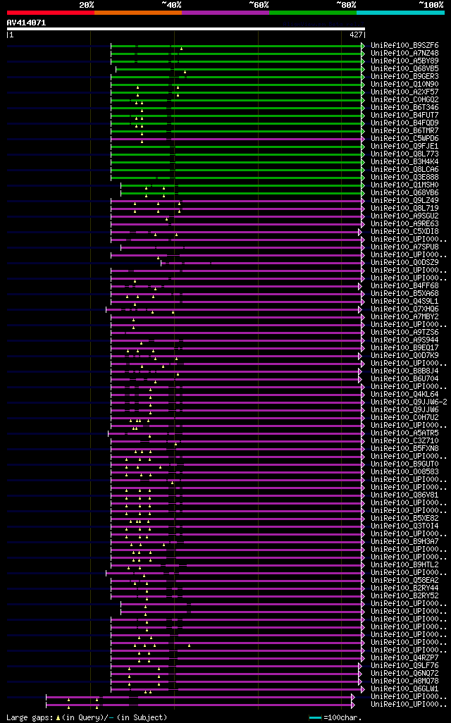The image size is (451, 723).
Task: Click label UniRef100_Q6GLW1
Action: [404, 689]
